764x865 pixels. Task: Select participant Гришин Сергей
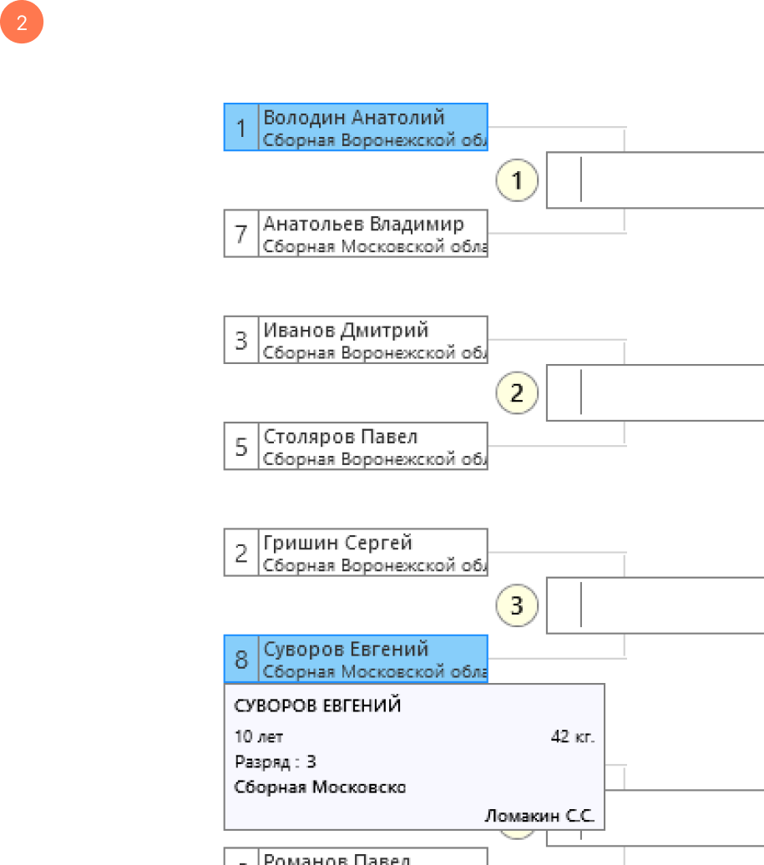point(372,552)
